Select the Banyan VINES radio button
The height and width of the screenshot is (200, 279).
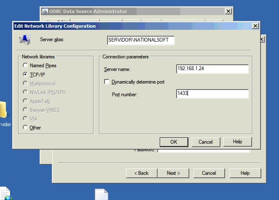[25, 110]
